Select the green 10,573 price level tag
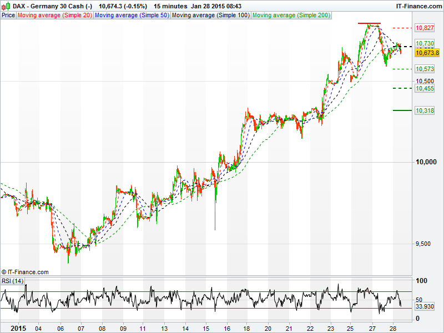Screen dimensions: 444x333 425,69
